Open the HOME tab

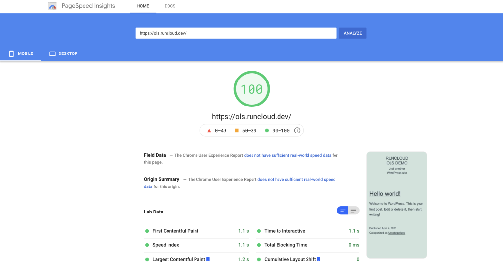[143, 6]
